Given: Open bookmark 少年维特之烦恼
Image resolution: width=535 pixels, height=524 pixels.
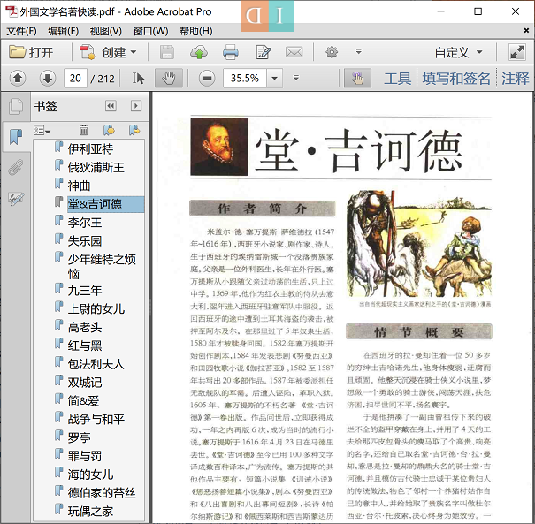Looking at the screenshot, I should 102,267.
